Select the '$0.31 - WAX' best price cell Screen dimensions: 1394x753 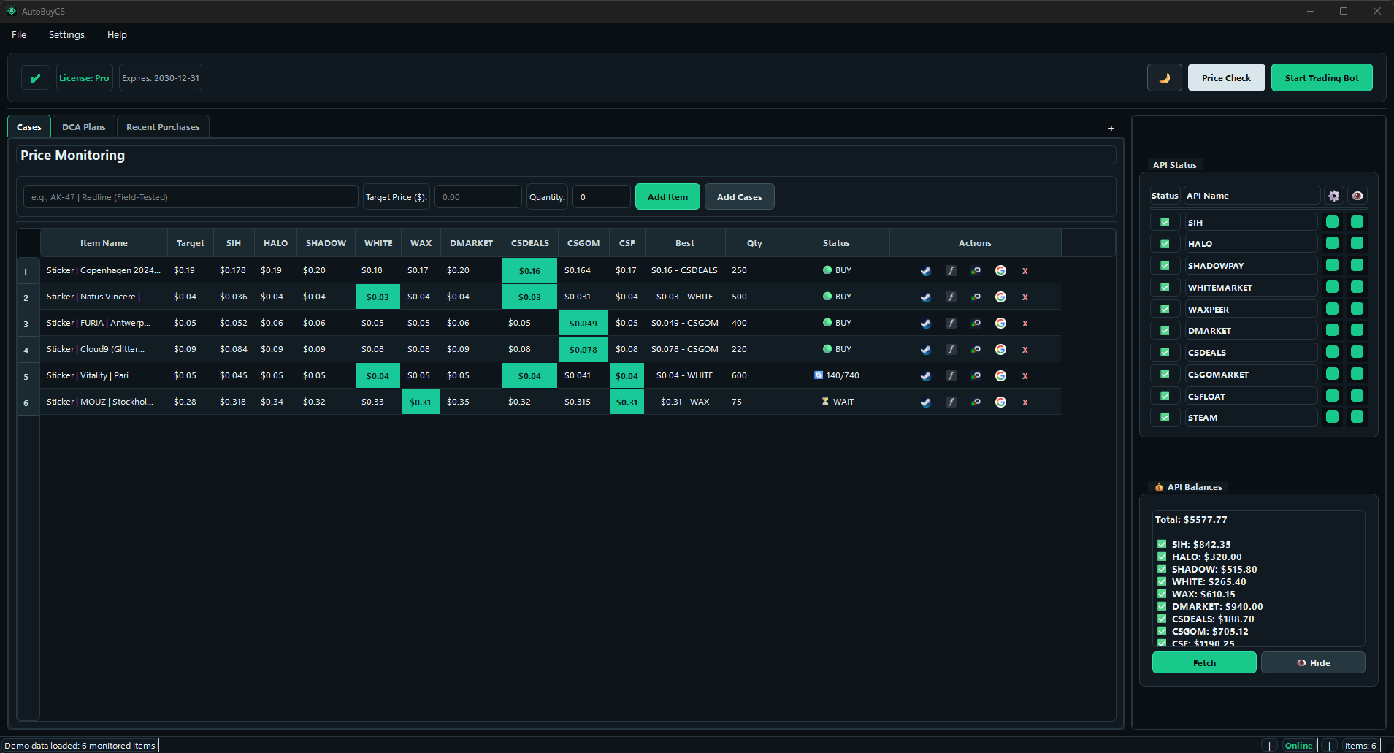click(x=684, y=402)
